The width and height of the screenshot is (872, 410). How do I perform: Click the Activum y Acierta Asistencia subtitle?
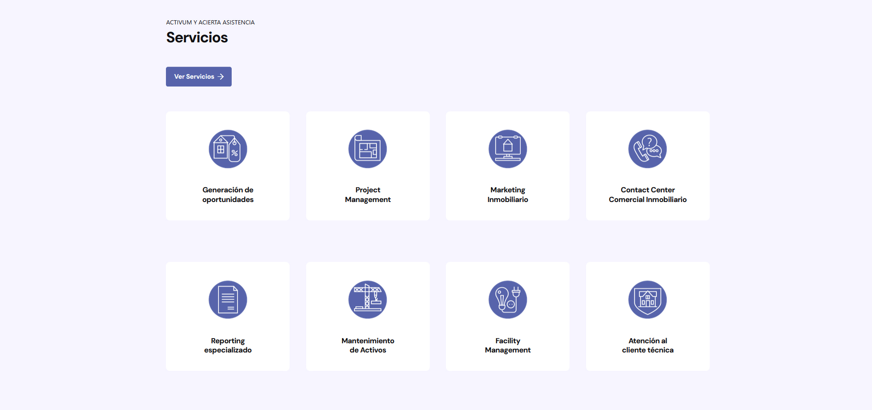coord(210,23)
